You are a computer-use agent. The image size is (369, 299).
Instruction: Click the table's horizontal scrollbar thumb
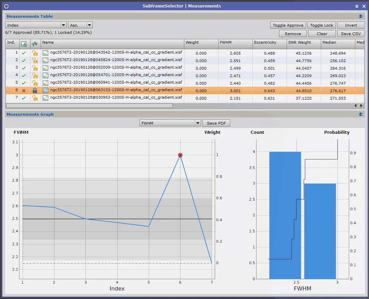(x=89, y=106)
